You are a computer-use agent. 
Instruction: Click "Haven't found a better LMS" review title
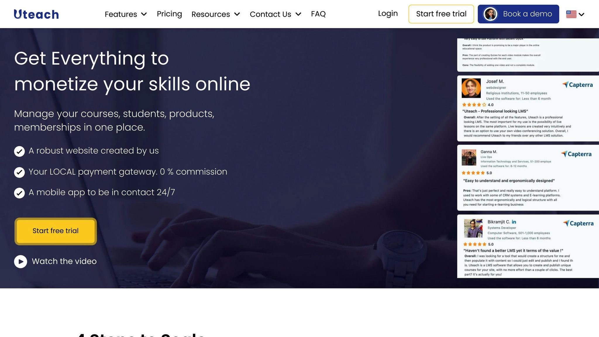pyautogui.click(x=513, y=251)
